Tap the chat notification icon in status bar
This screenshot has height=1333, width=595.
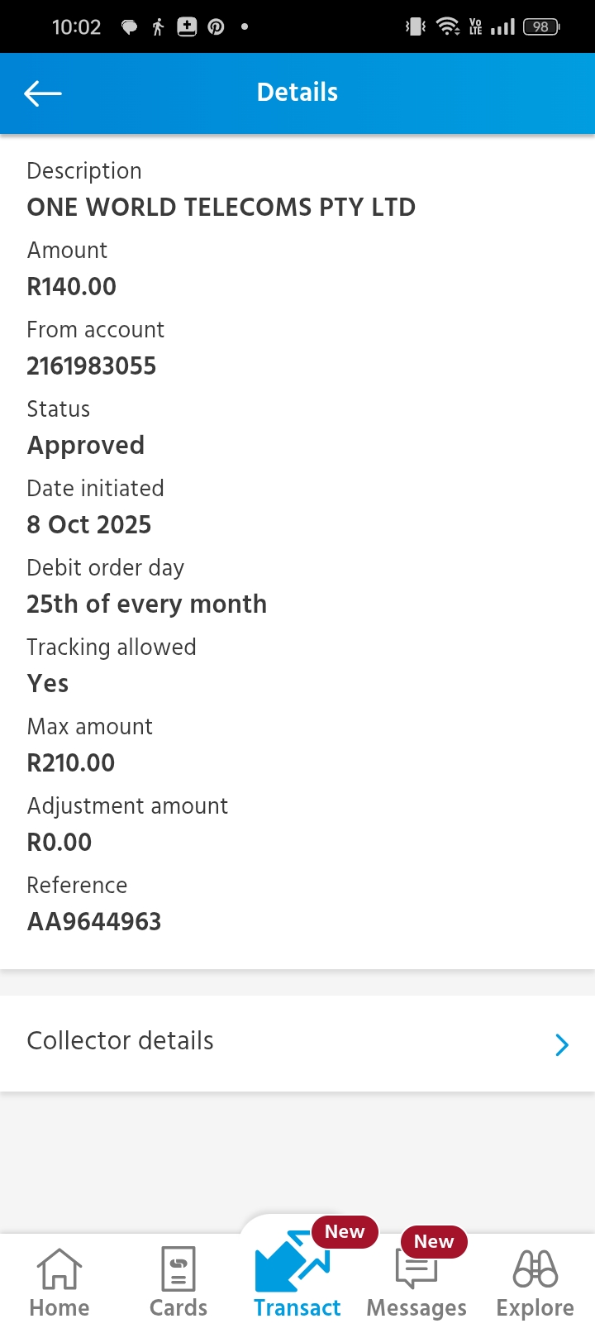(129, 27)
